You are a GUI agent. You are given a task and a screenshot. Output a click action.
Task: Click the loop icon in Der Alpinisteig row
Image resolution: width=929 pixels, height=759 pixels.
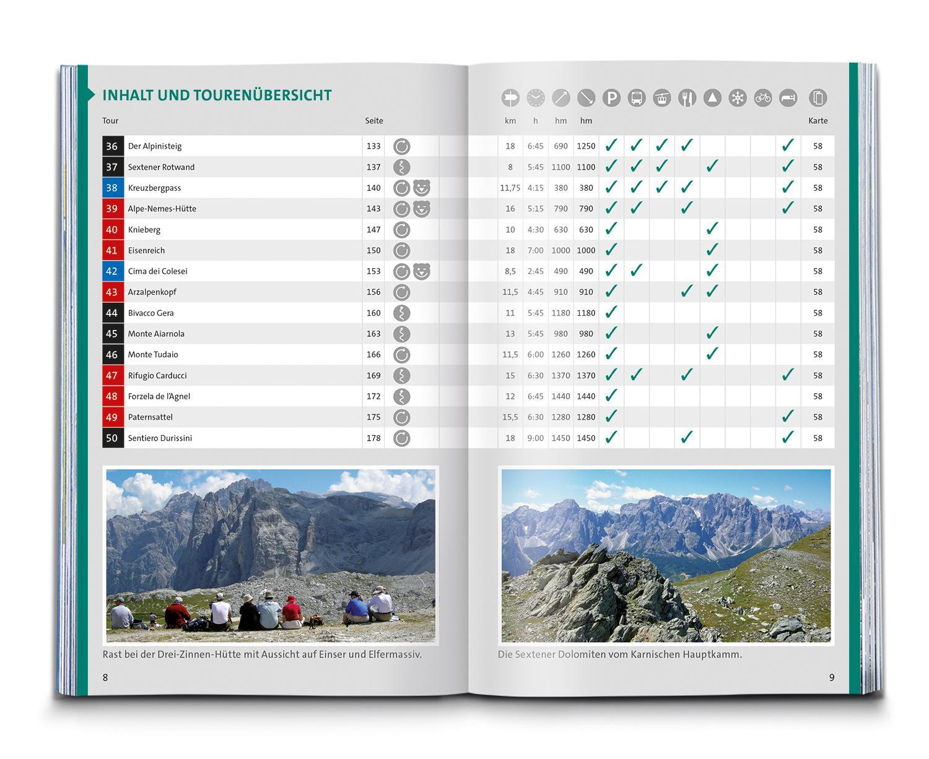(x=402, y=147)
